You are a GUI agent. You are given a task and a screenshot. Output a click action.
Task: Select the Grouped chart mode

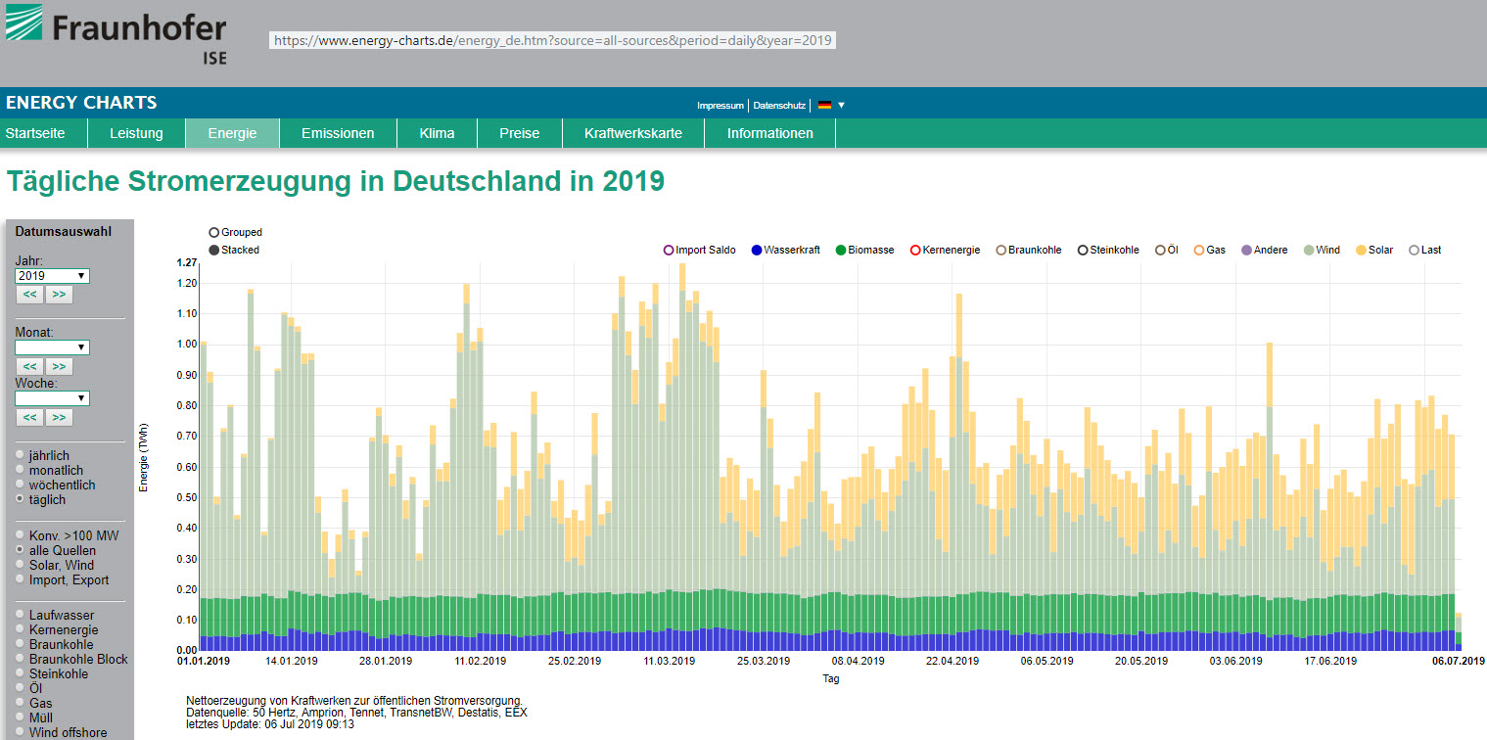coord(214,233)
